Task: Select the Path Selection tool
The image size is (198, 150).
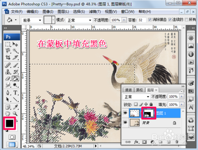Action: [8, 99]
